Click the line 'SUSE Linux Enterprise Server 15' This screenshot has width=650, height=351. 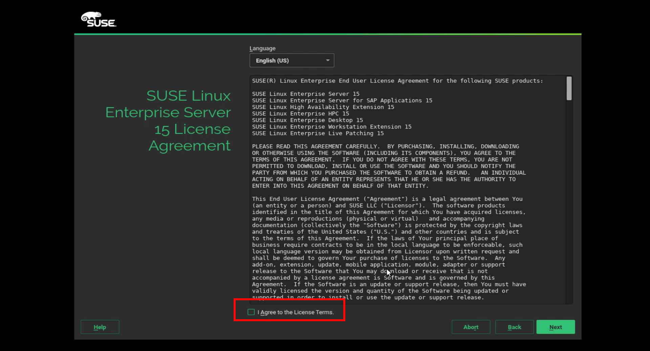coord(306,94)
